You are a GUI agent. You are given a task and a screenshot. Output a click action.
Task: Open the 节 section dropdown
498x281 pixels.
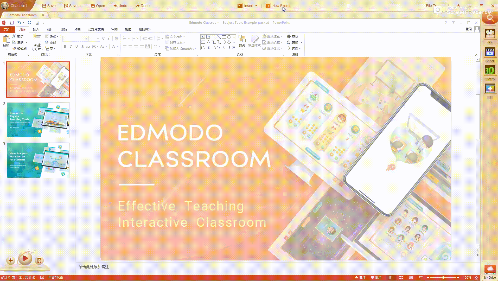(50, 48)
